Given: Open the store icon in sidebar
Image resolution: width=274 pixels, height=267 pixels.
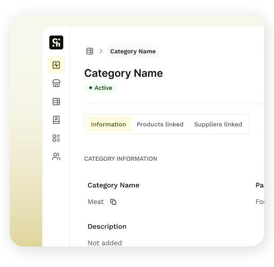Looking at the screenshot, I should coord(56,83).
